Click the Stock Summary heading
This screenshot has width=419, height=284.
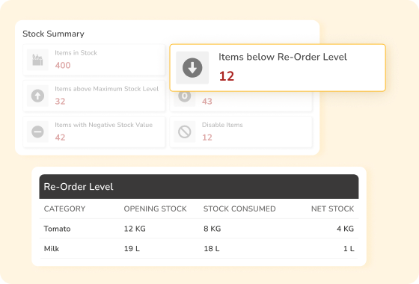coord(53,34)
